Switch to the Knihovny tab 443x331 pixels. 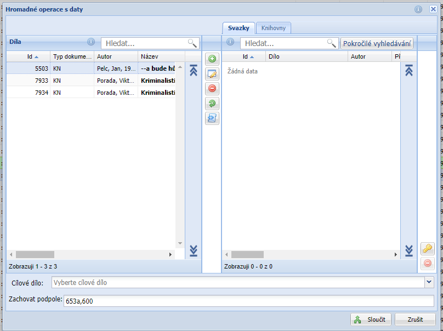(273, 28)
